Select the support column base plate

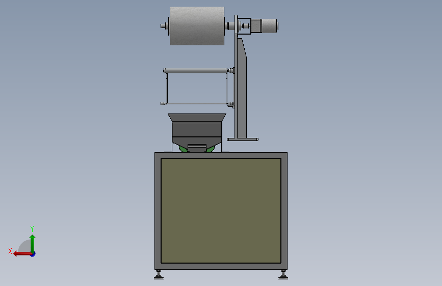(243, 139)
